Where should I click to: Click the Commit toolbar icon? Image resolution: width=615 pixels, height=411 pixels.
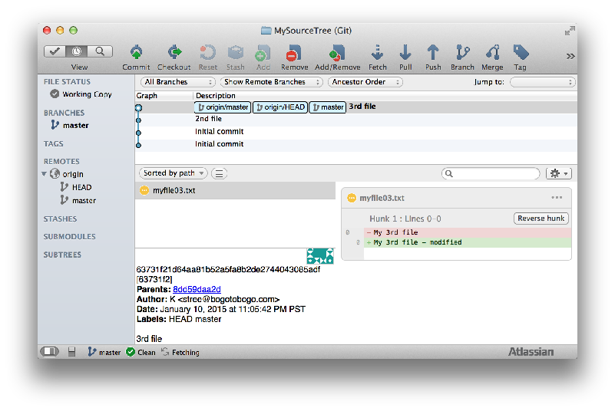(136, 53)
